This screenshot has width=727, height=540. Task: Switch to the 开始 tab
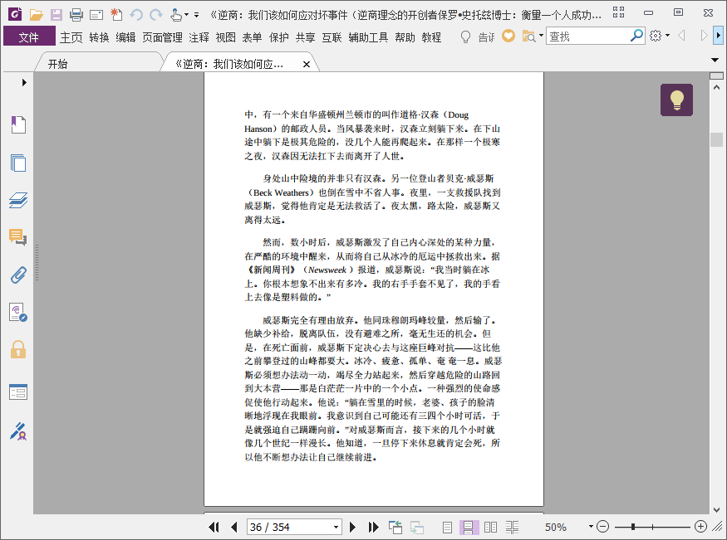point(57,64)
